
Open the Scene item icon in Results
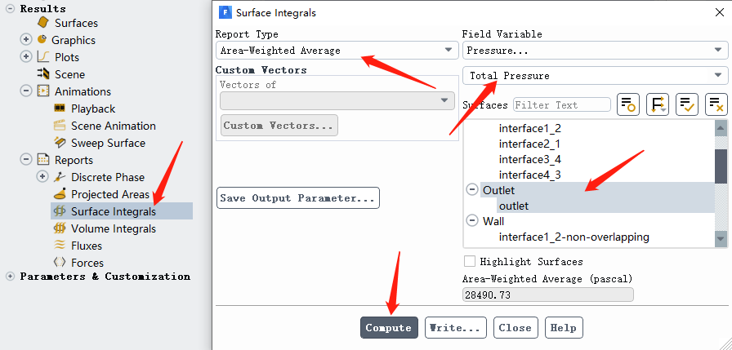42,74
